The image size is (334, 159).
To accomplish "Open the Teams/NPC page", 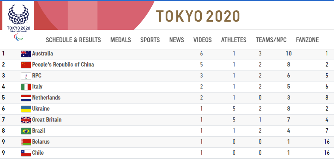I will coord(271,40).
